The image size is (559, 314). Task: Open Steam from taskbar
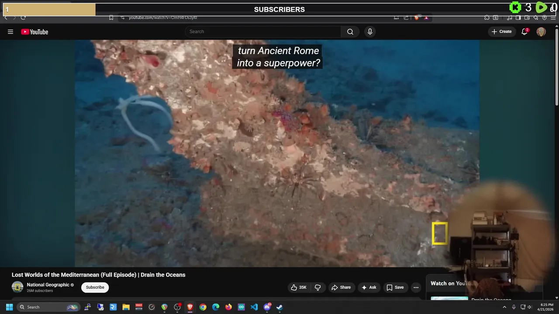point(279,307)
